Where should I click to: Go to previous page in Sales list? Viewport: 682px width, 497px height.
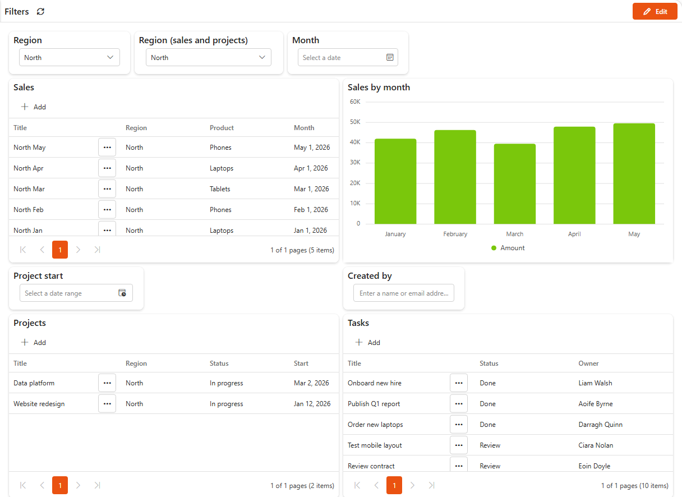click(x=42, y=250)
